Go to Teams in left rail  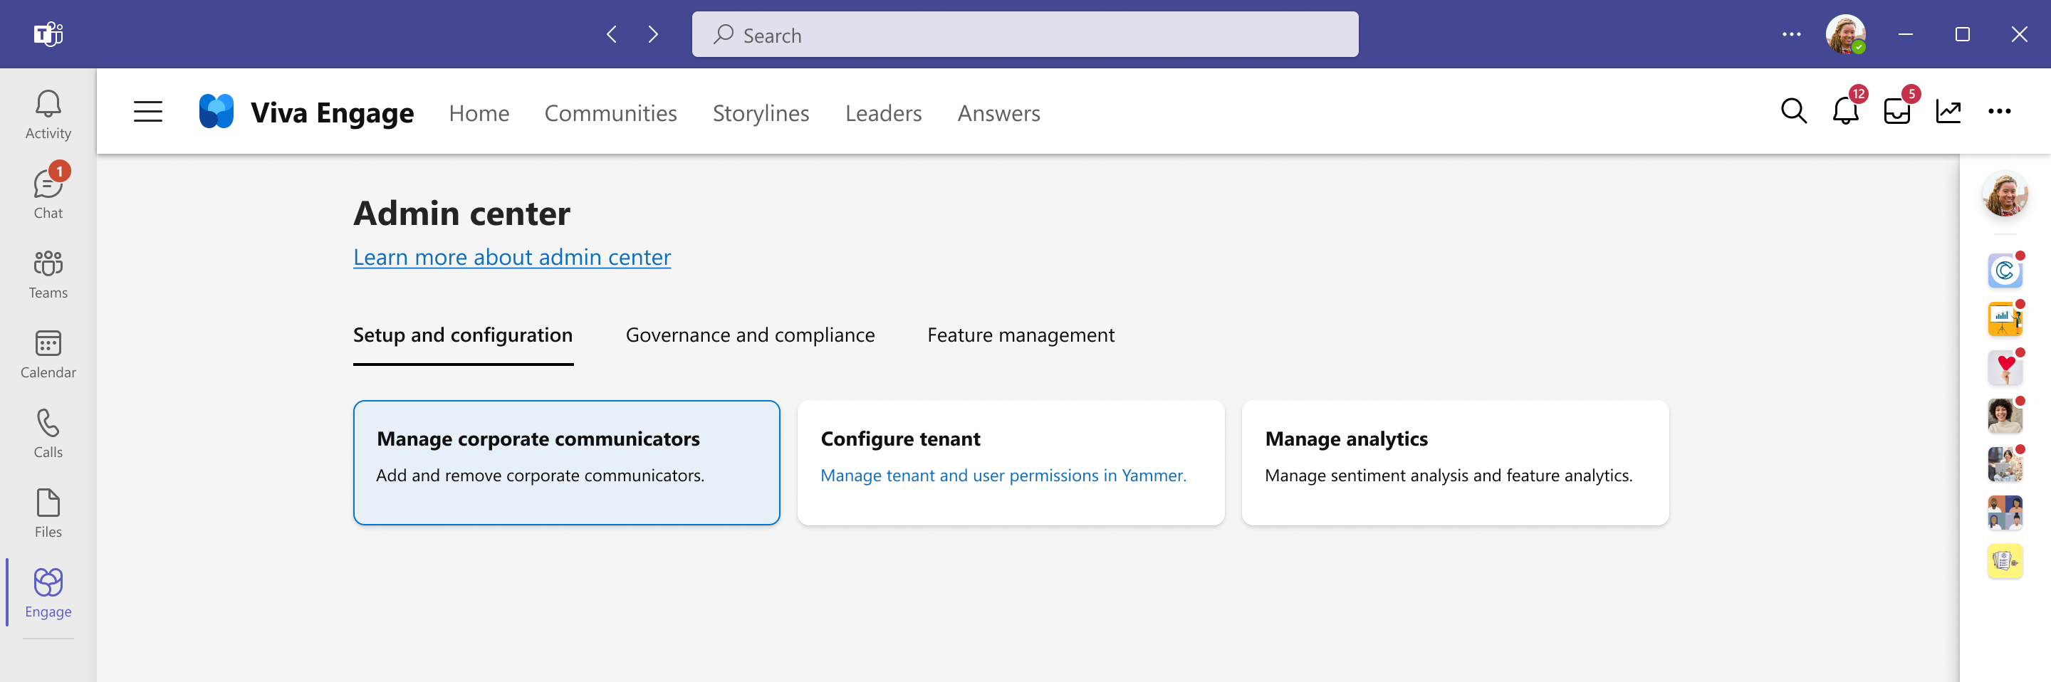(48, 274)
